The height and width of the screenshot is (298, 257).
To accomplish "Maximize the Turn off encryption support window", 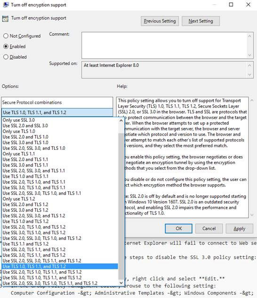I will point(231,5).
